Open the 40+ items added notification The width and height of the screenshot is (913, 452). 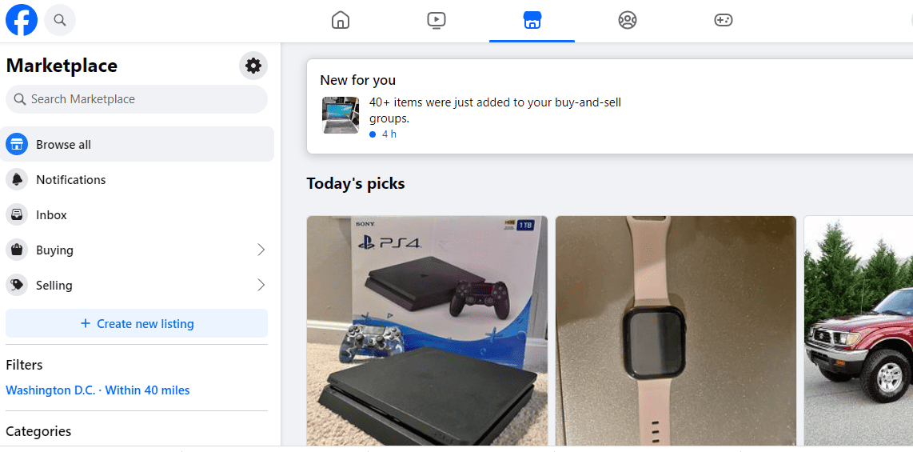click(x=610, y=106)
